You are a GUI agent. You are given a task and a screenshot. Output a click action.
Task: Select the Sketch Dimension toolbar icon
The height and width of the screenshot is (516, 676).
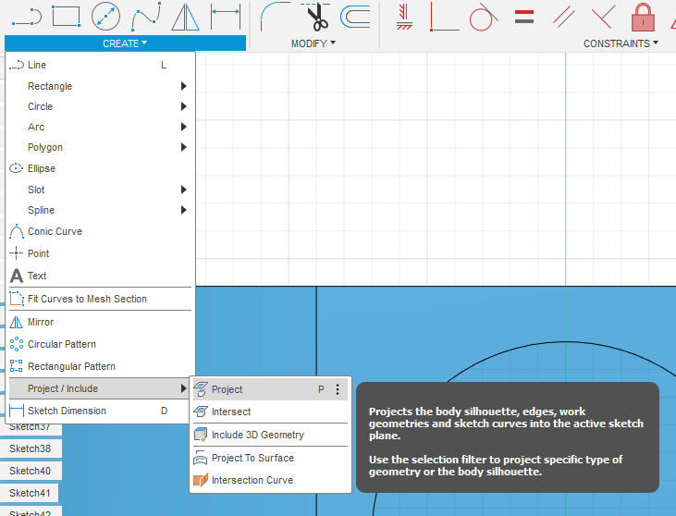click(x=226, y=17)
